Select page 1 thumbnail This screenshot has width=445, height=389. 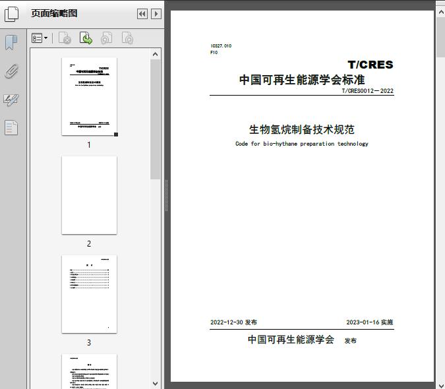click(x=89, y=96)
